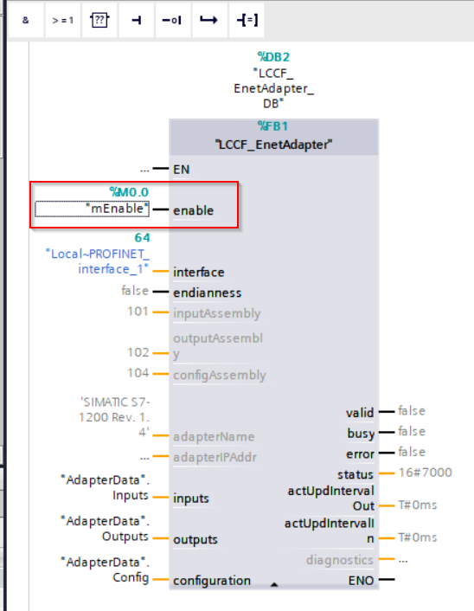This screenshot has height=611, width=474.
Task: Select the insert binary input icon
Action: click(137, 20)
